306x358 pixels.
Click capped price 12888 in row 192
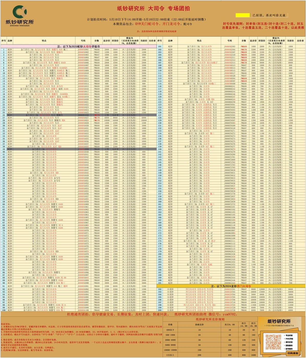tap(262, 289)
